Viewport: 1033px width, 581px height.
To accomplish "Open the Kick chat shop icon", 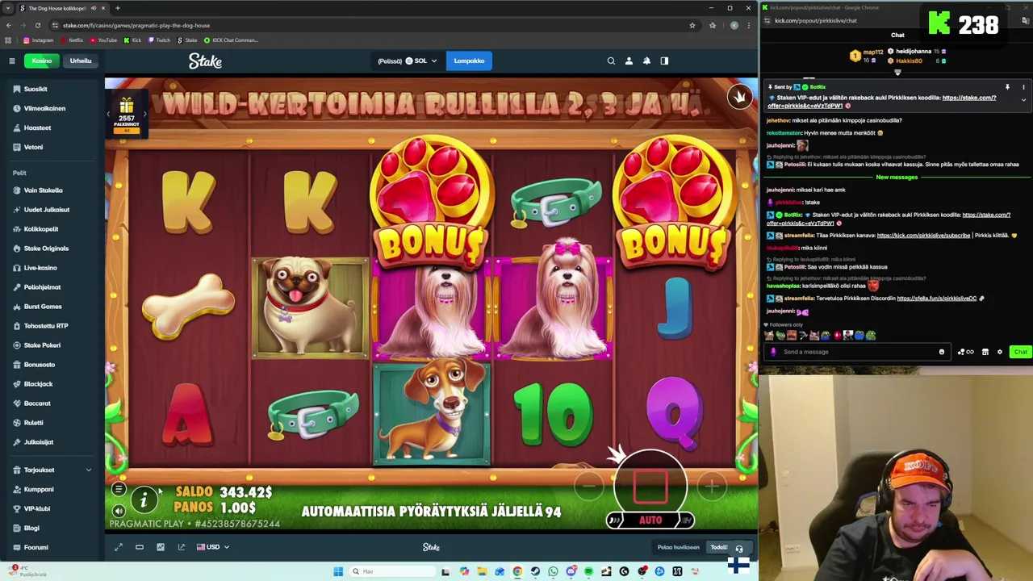I will 985,352.
